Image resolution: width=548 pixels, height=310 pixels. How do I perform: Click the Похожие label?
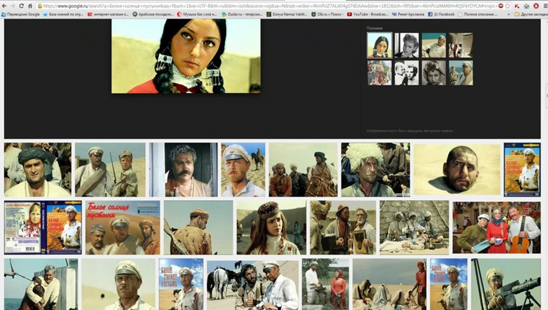374,28
